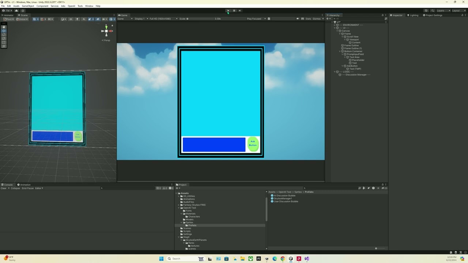
Task: Open the OpenAI menu
Action: coord(71,6)
